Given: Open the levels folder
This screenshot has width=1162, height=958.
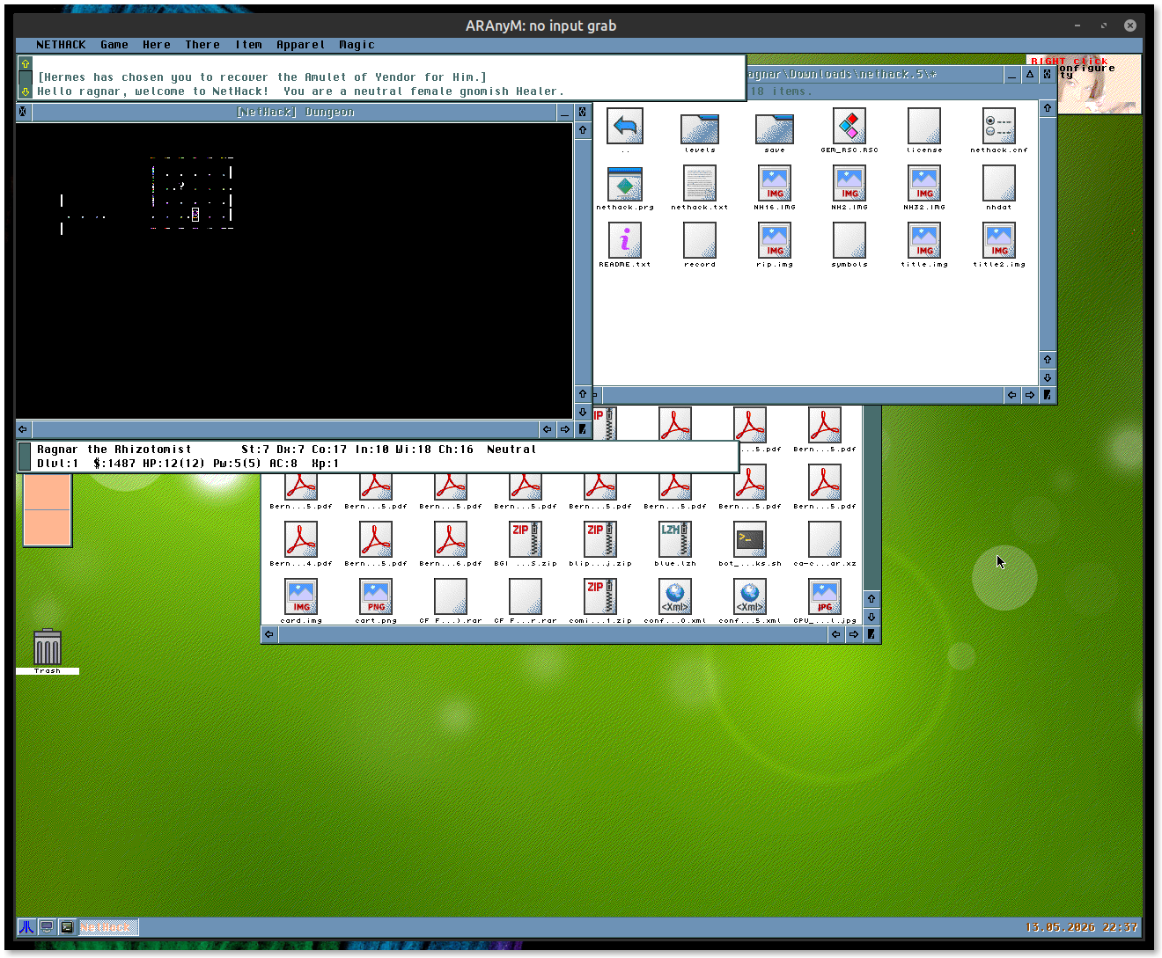Looking at the screenshot, I should pos(700,130).
